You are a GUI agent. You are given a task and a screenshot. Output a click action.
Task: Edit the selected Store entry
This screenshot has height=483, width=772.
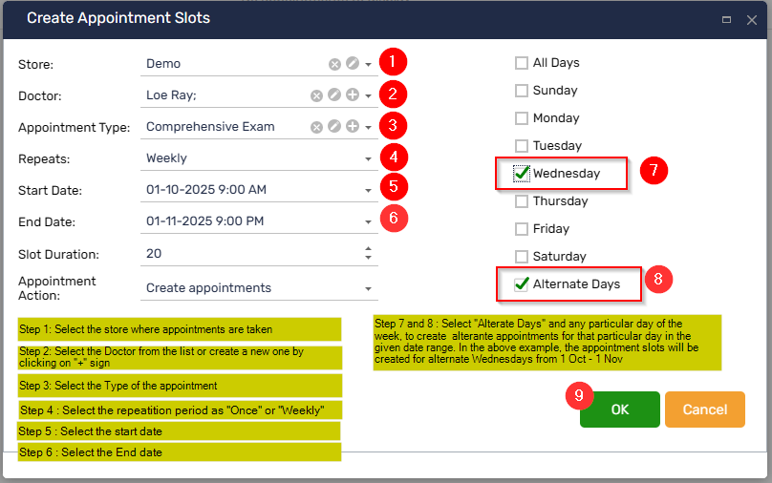tap(352, 64)
